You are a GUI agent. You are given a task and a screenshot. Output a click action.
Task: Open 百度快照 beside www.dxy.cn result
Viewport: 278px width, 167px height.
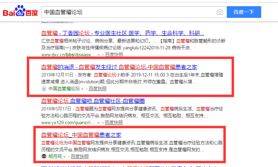[114, 55]
